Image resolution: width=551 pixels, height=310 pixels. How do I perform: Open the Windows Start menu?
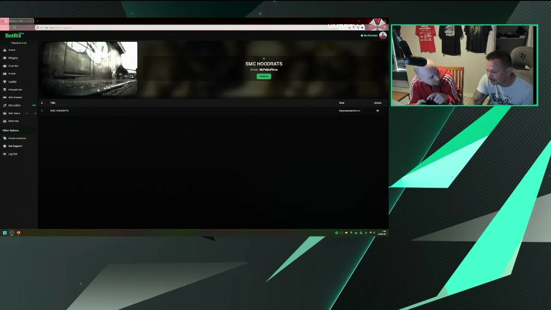(5, 233)
